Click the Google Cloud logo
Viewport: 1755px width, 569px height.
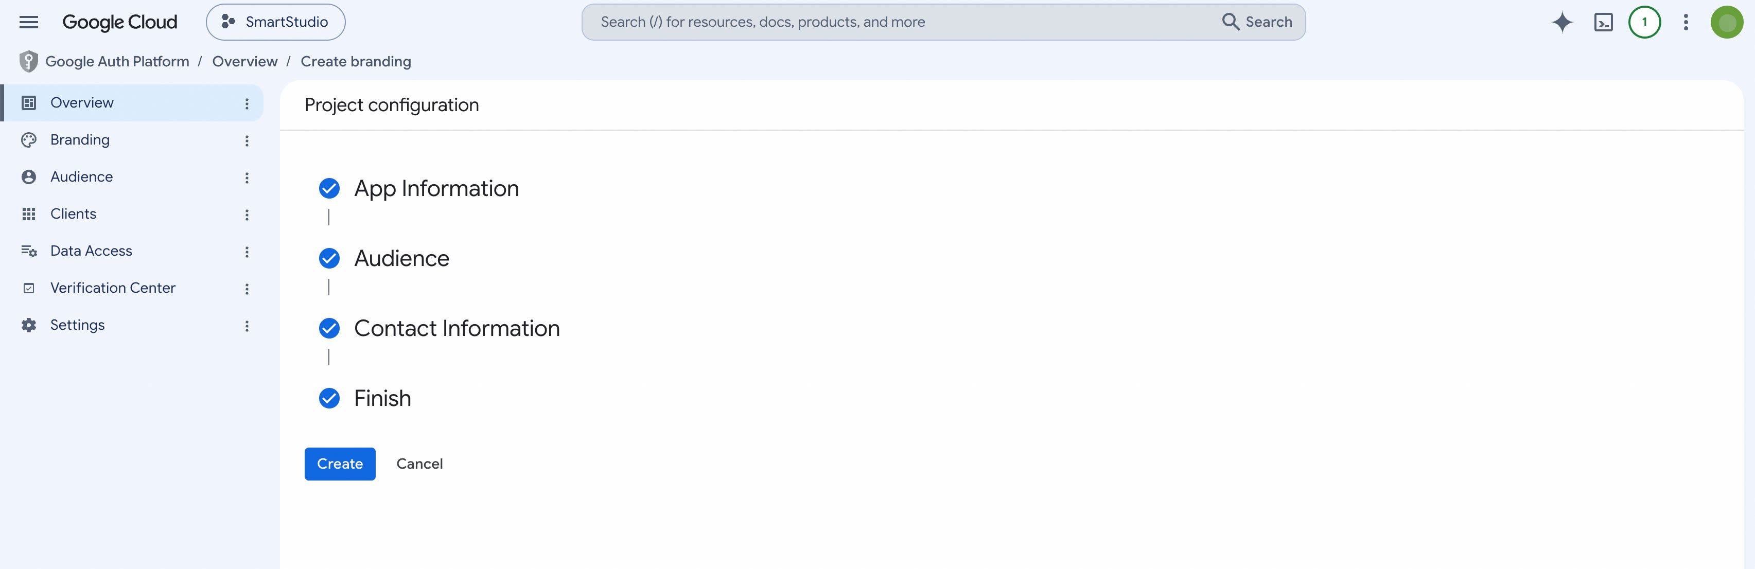[x=120, y=23]
